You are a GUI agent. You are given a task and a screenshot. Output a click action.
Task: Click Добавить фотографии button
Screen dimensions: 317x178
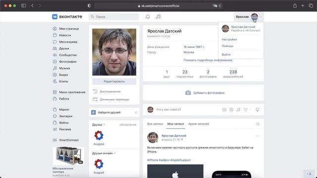205,93
